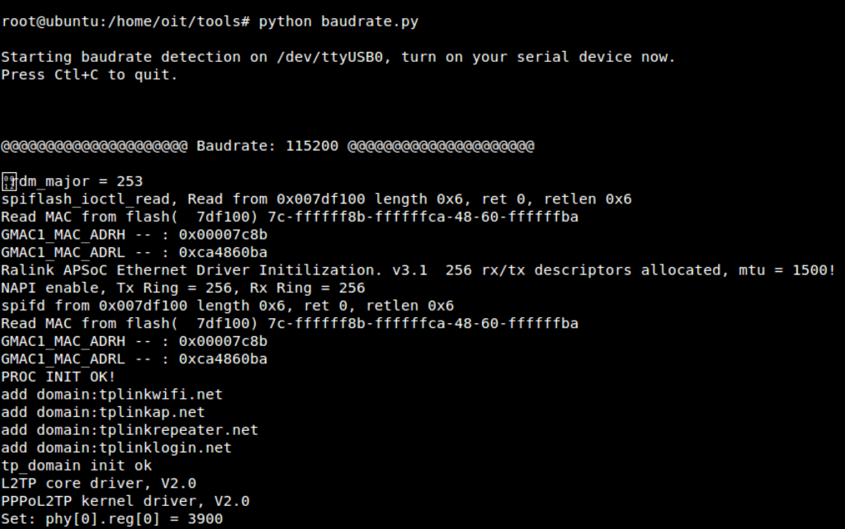
Task: Click the "NAPI enable, Tx Ring" line
Action: (x=182, y=288)
